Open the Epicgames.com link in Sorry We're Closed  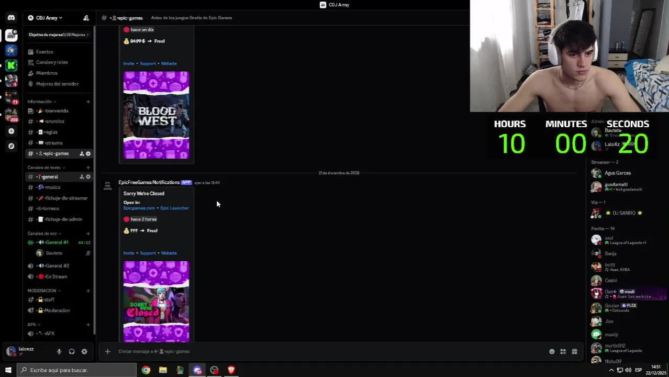[139, 208]
